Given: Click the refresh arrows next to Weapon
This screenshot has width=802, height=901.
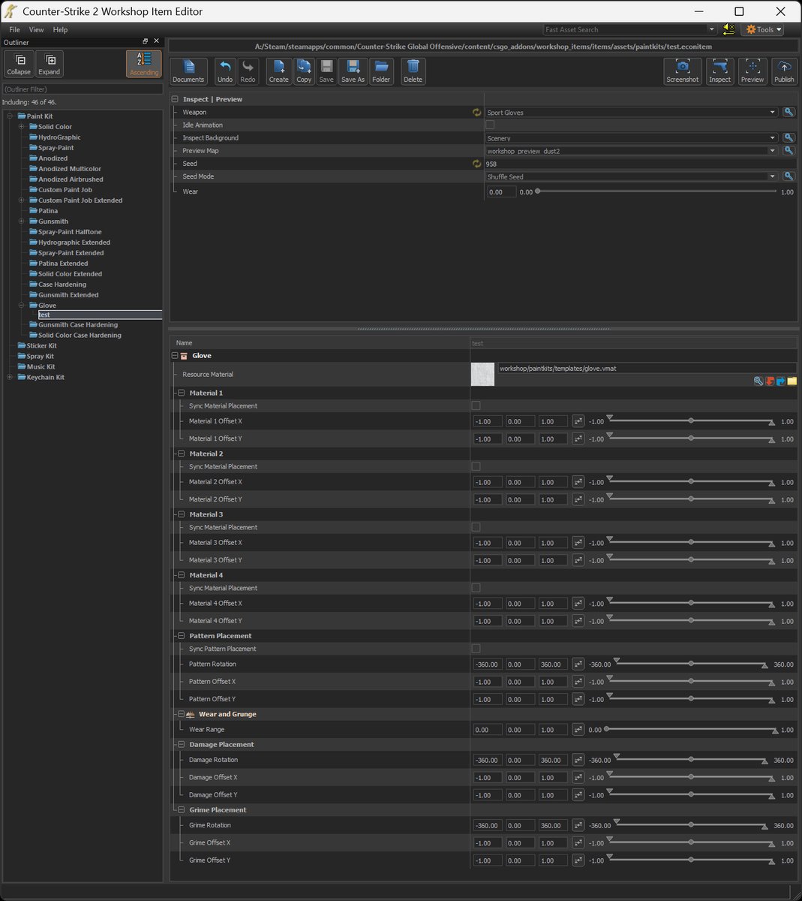Looking at the screenshot, I should (476, 113).
